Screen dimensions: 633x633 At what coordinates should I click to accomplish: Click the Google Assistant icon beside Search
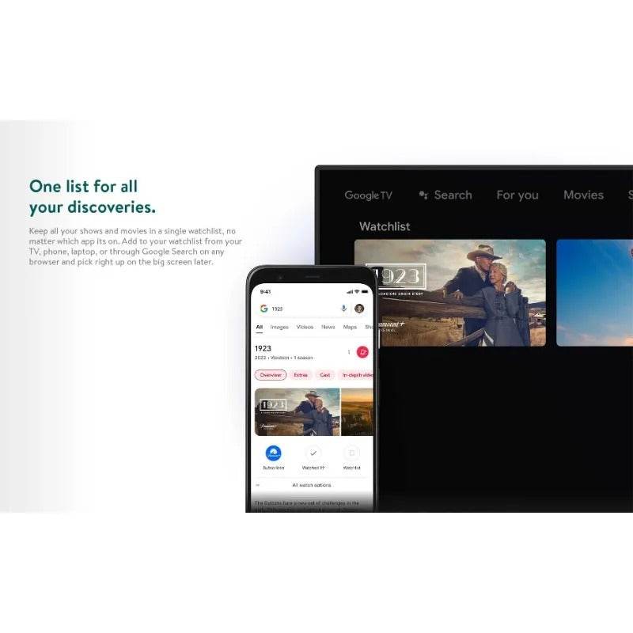pyautogui.click(x=423, y=195)
